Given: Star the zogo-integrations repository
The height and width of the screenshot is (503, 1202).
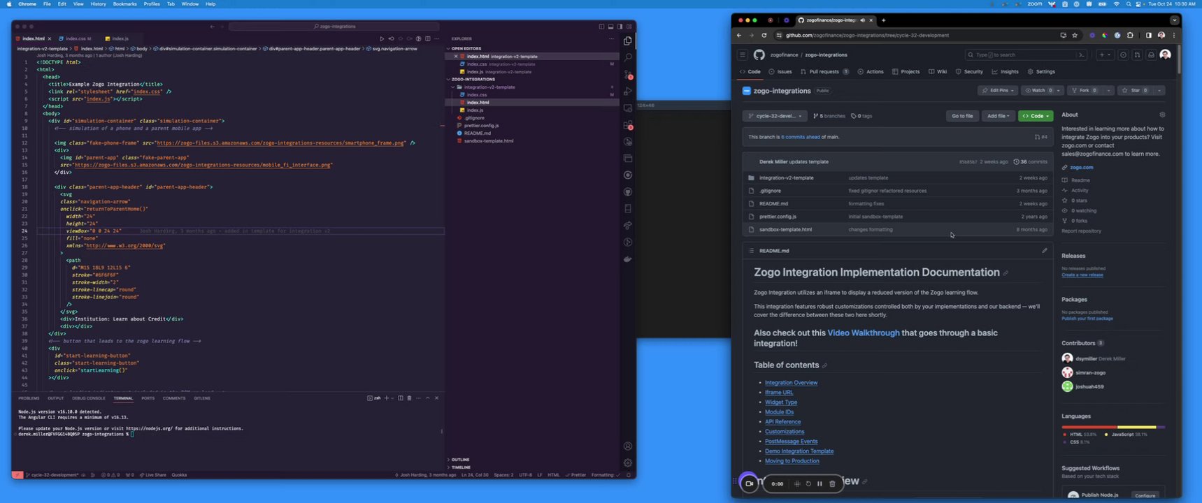Looking at the screenshot, I should tap(1136, 90).
